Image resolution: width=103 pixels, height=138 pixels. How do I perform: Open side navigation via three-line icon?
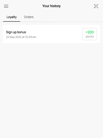tap(6, 6)
